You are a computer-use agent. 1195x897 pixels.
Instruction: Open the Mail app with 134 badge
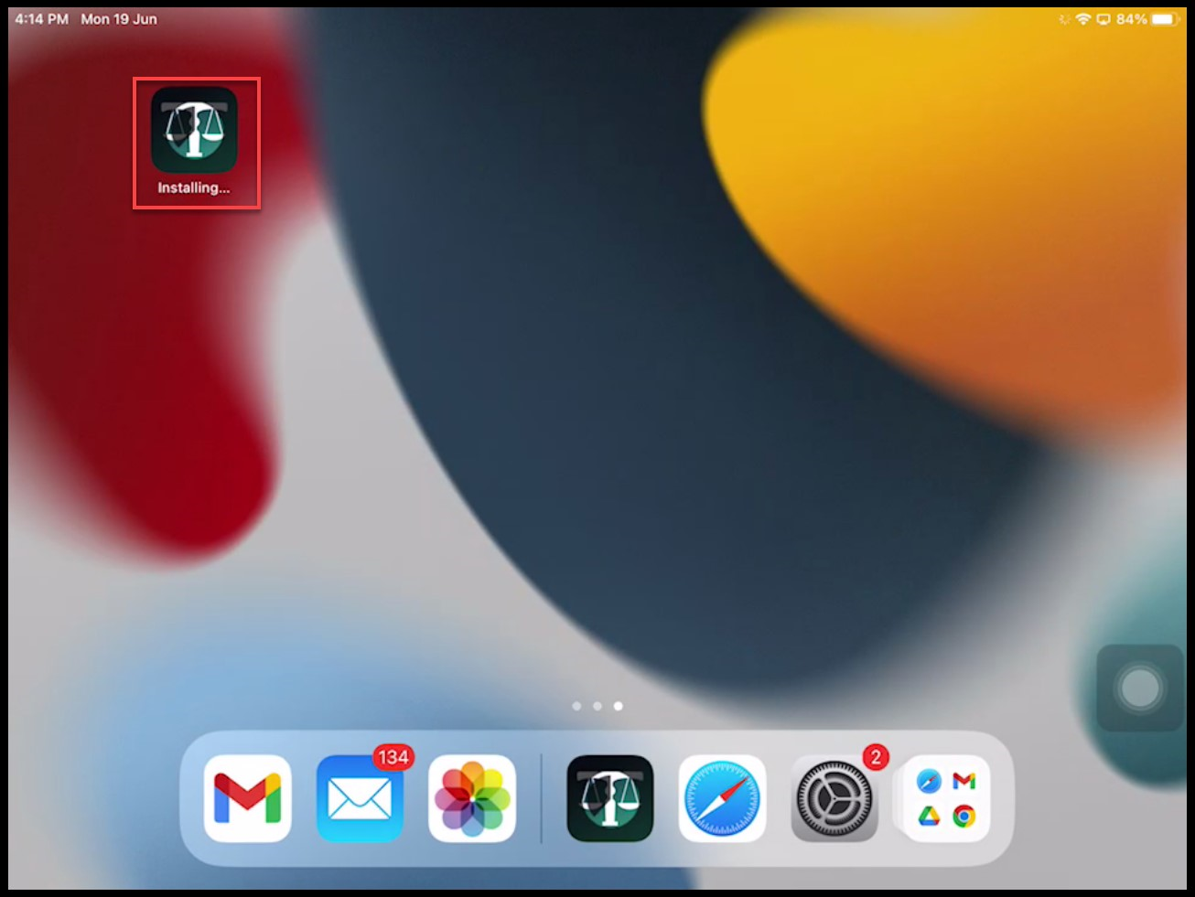361,798
